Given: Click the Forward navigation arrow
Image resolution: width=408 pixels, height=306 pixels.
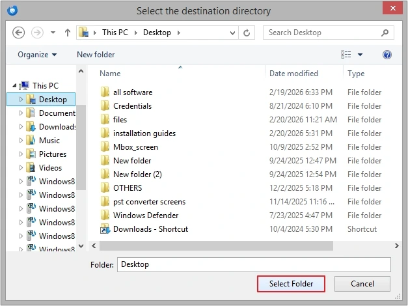Looking at the screenshot, I should (37, 33).
